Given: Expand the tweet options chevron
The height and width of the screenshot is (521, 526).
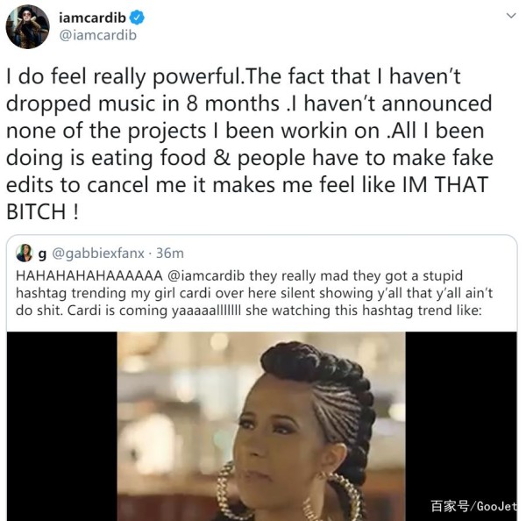Looking at the screenshot, I should [511, 16].
